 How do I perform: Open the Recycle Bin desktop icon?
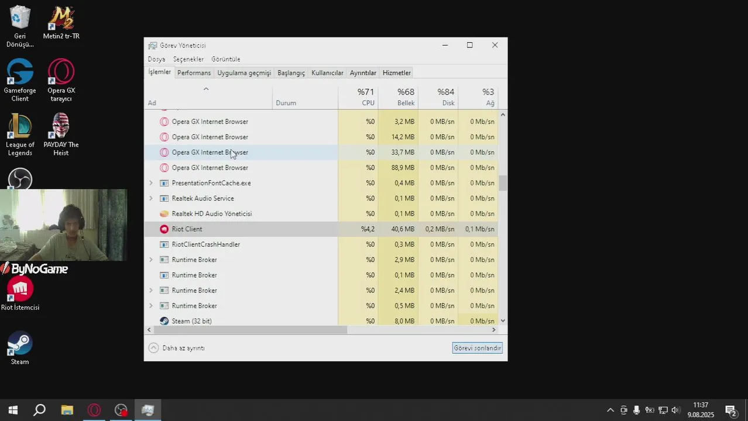tap(20, 26)
